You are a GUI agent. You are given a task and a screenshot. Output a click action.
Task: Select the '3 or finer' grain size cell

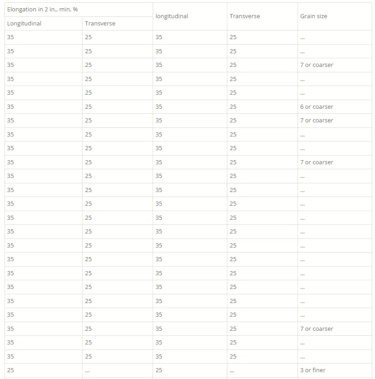pyautogui.click(x=313, y=370)
